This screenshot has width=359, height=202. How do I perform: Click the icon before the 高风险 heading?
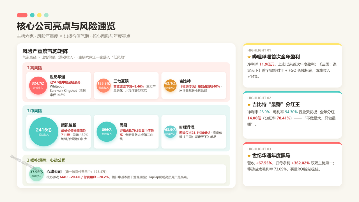pyautogui.click(x=27, y=68)
